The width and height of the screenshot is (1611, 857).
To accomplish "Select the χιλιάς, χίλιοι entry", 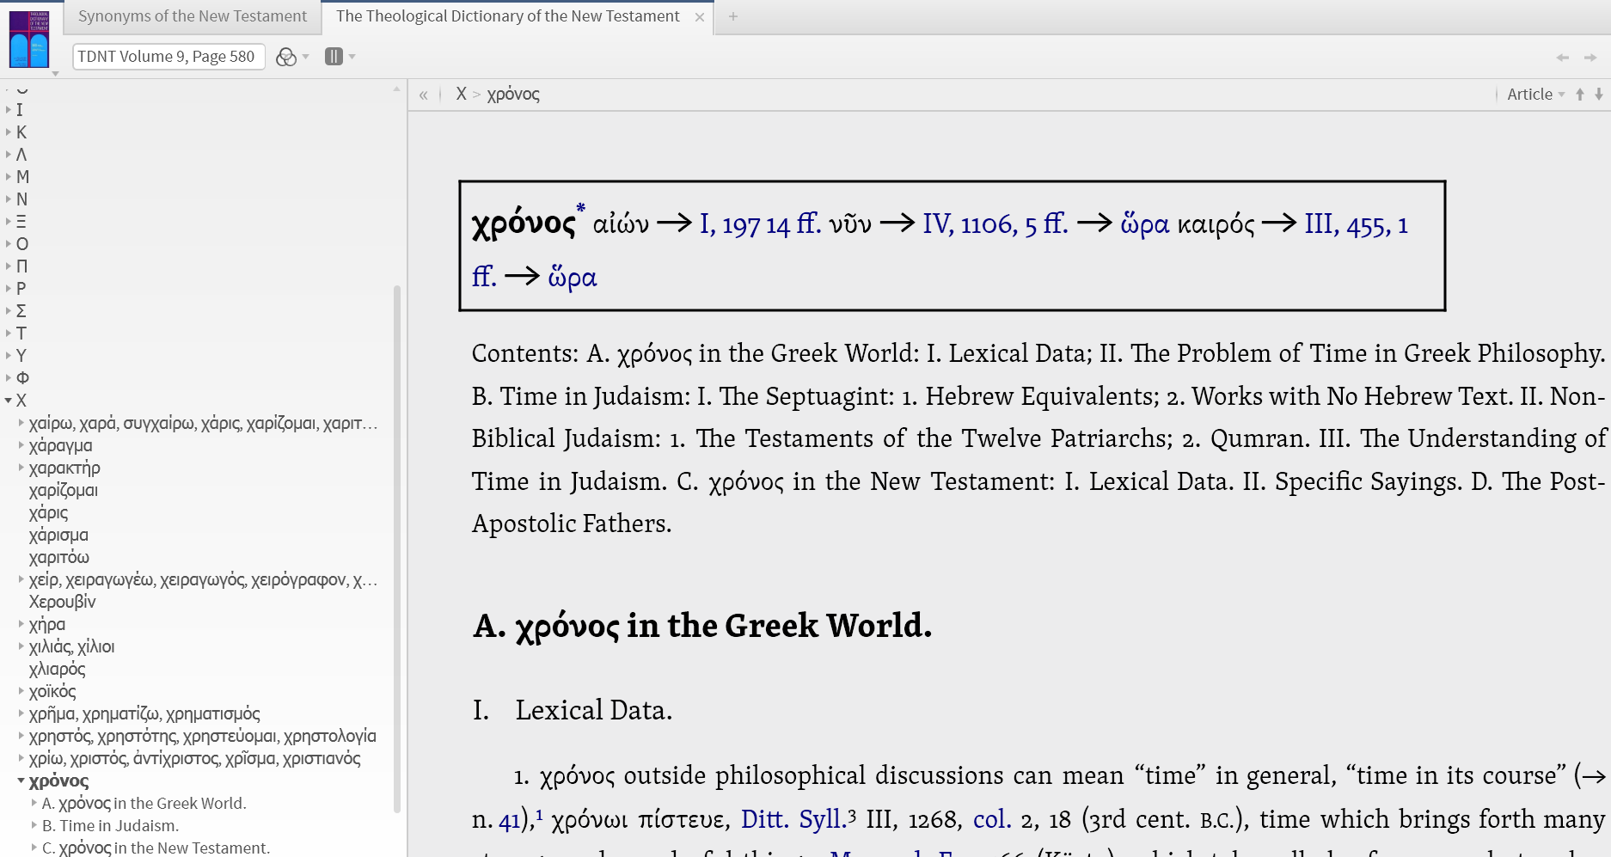I will tap(71, 646).
